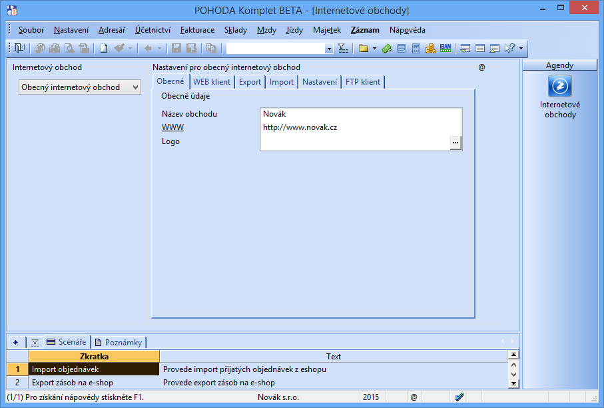604x408 pixels.
Task: Open the Fakturace menu
Action: click(x=197, y=30)
